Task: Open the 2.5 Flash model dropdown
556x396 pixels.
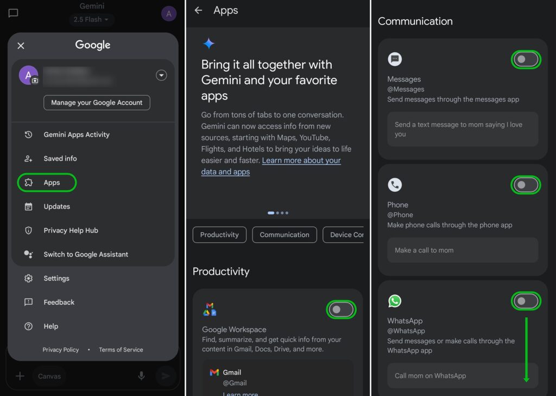Action: (x=91, y=20)
